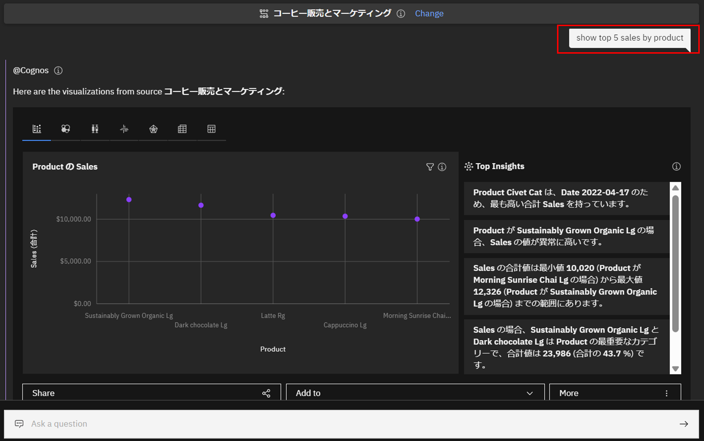Click the Share button
704x441 pixels.
[x=152, y=393]
